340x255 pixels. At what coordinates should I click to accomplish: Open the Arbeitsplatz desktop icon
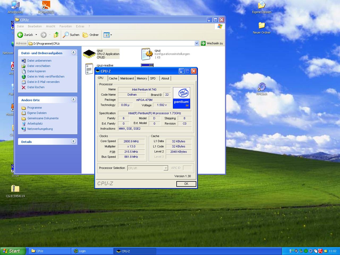pos(15,7)
